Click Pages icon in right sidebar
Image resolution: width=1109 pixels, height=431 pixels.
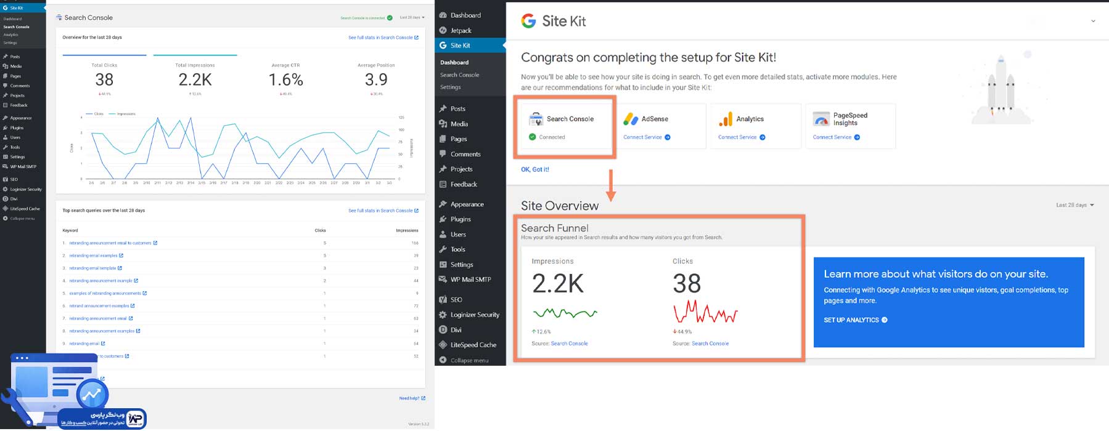443,139
